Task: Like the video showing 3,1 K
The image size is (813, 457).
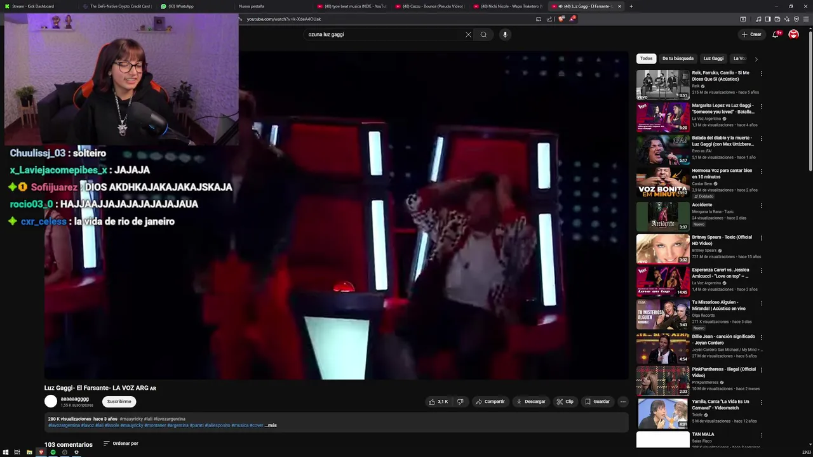Action: [438, 401]
